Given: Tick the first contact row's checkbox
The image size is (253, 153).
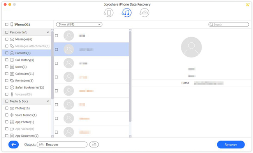Looking at the screenshot, I should click(x=56, y=36).
